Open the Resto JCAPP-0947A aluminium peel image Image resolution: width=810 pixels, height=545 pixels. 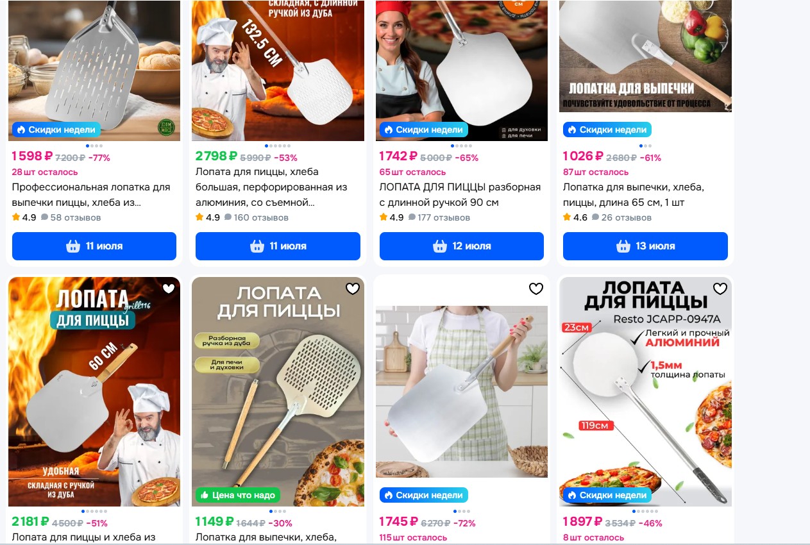click(645, 392)
